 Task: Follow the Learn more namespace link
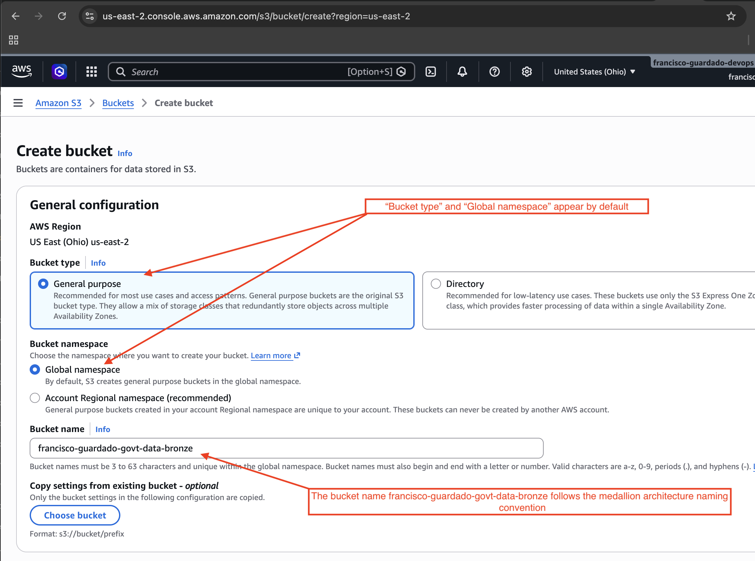click(275, 356)
